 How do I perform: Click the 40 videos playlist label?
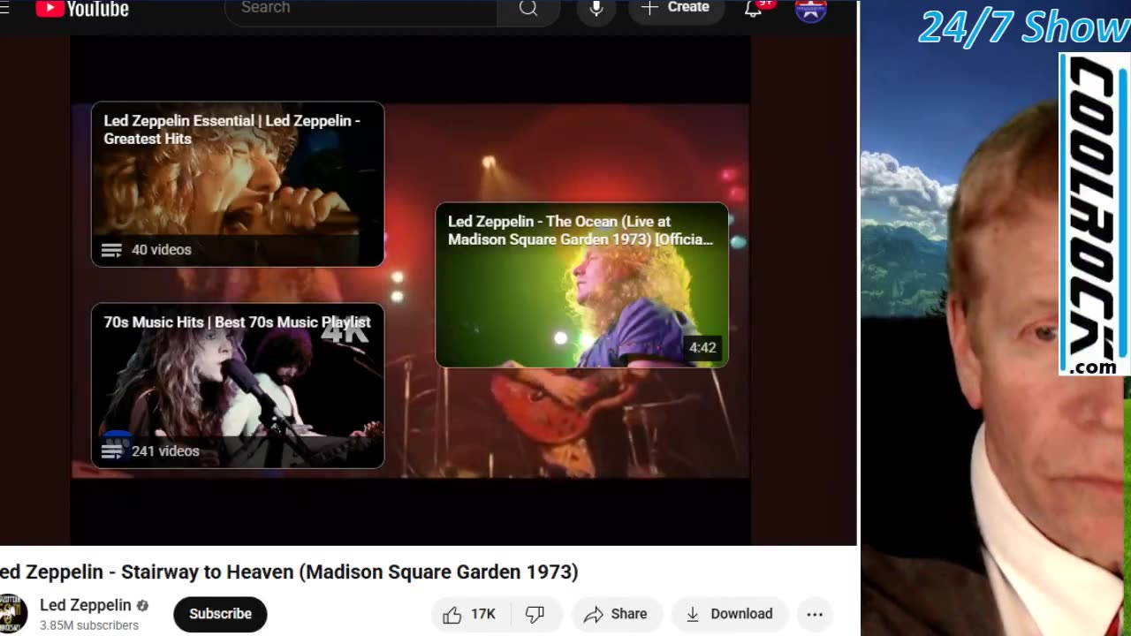(x=161, y=250)
